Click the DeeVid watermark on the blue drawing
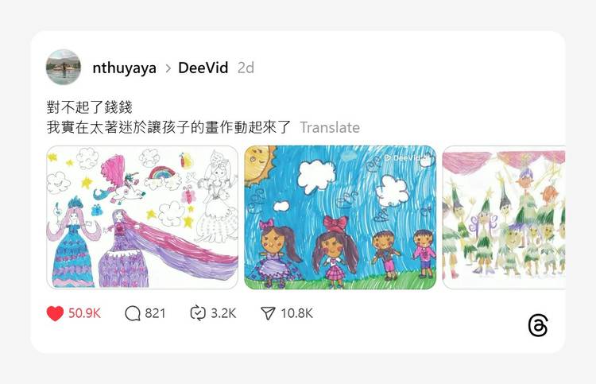Image resolution: width=596 pixels, height=384 pixels. coord(403,157)
